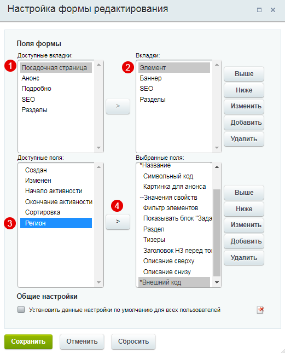Click the selected fields scrollbar thumb

[217, 233]
